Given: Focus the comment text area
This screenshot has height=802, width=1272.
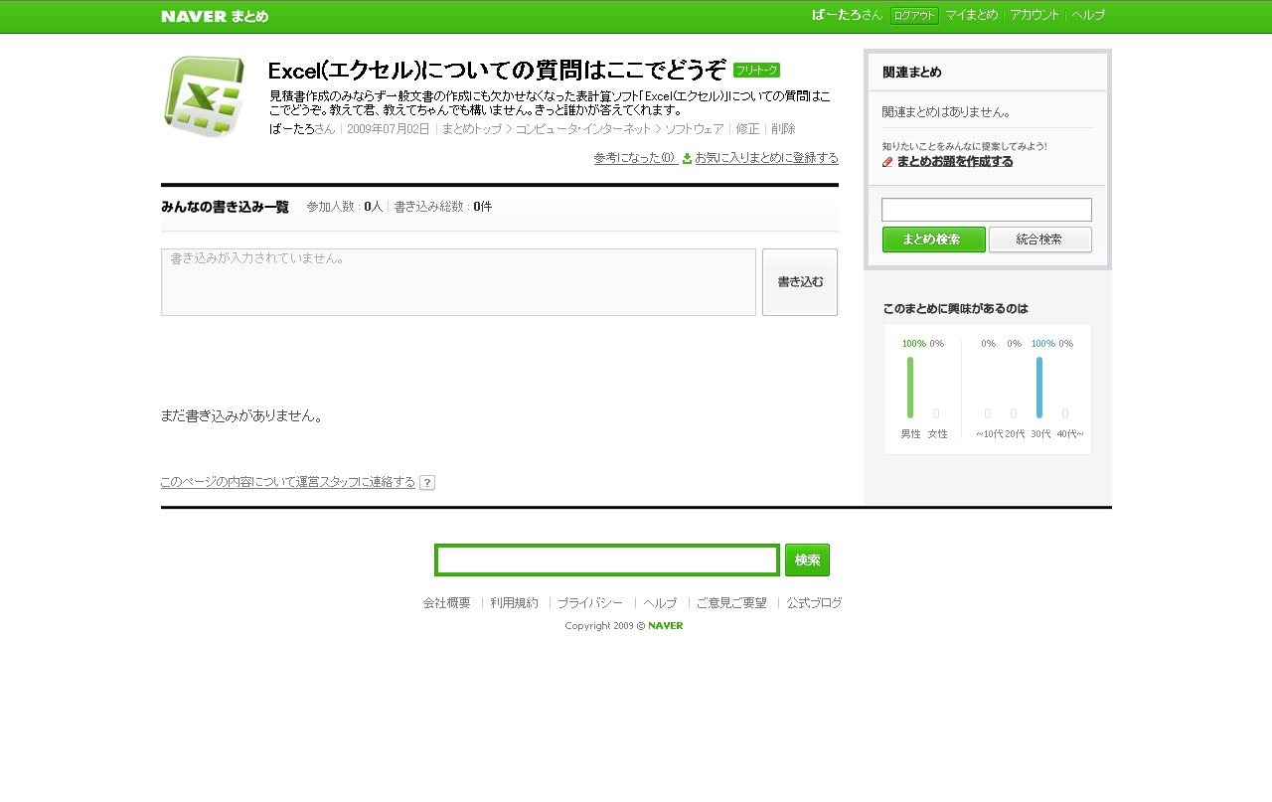Looking at the screenshot, I should (x=458, y=282).
